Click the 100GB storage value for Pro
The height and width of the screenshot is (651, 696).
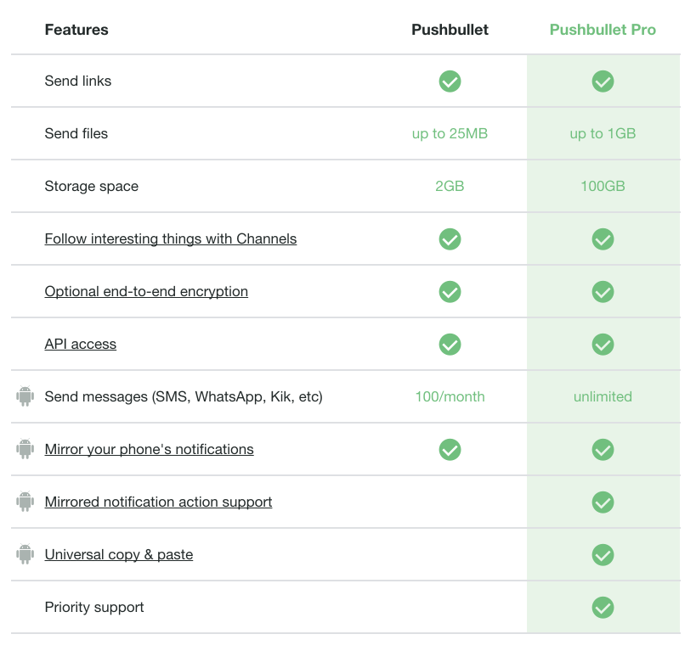click(603, 186)
